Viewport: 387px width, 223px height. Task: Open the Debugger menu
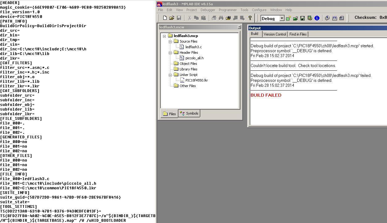[x=208, y=10]
